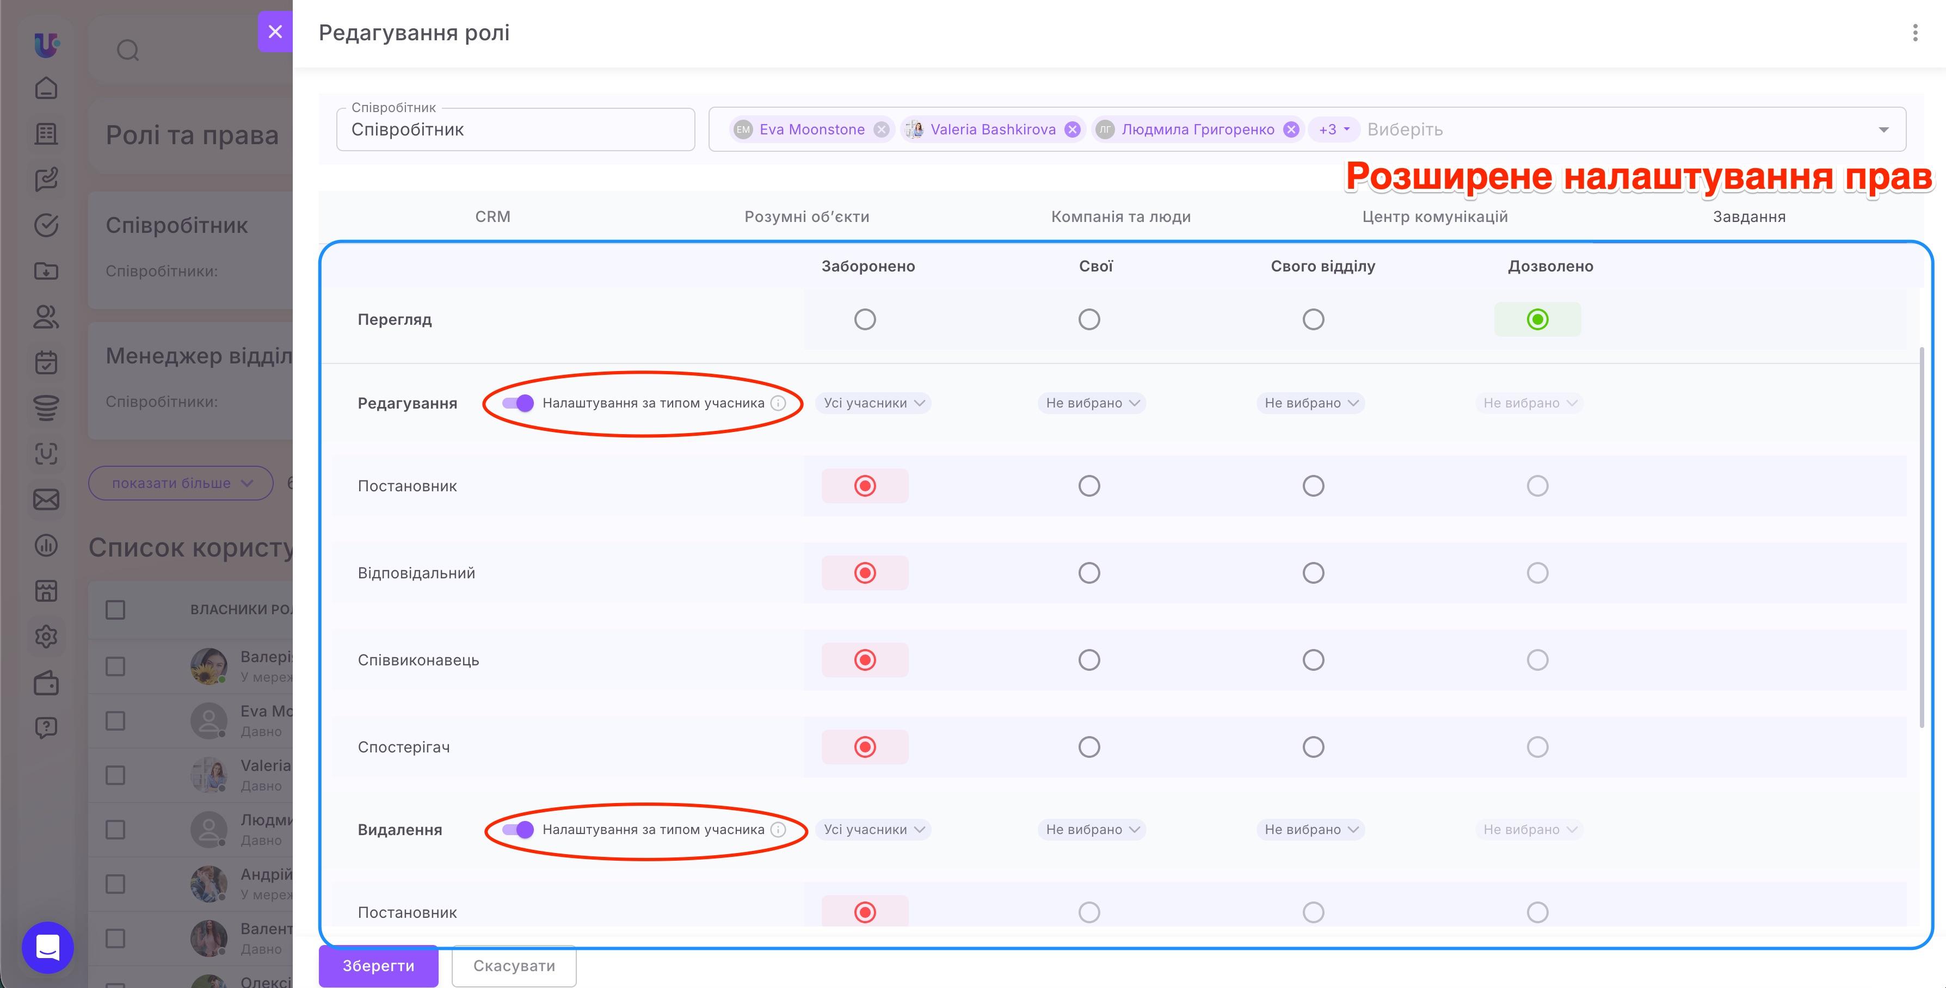Select Заборонено for Перегляд
This screenshot has height=988, width=1946.
(865, 319)
